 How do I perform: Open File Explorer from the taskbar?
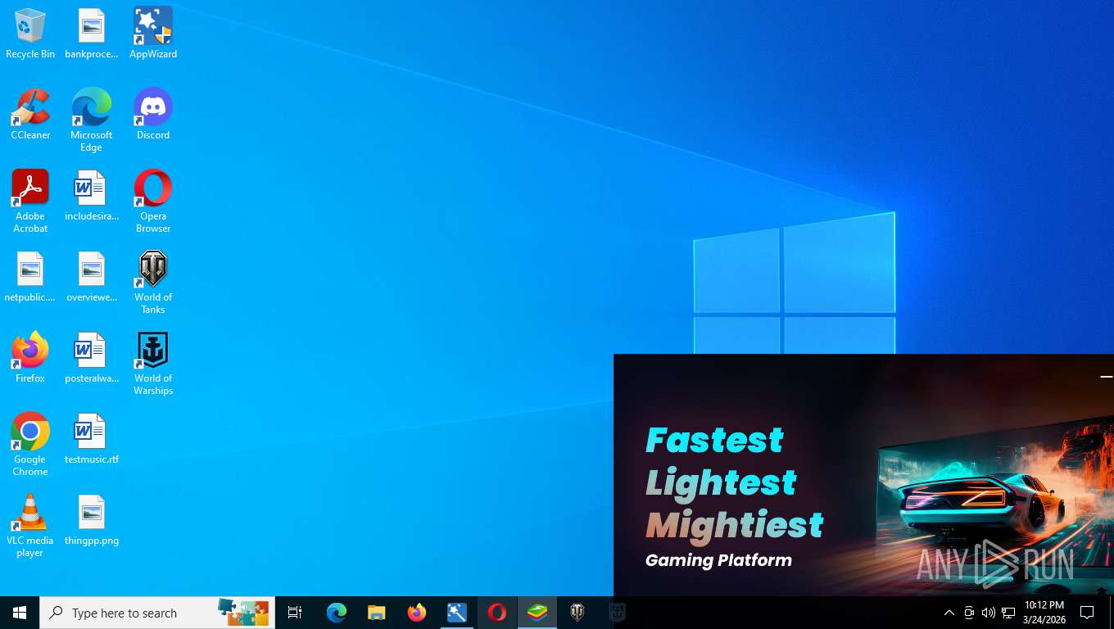pyautogui.click(x=376, y=613)
